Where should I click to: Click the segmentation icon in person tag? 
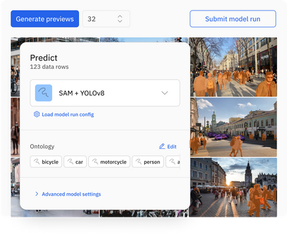[138, 162]
